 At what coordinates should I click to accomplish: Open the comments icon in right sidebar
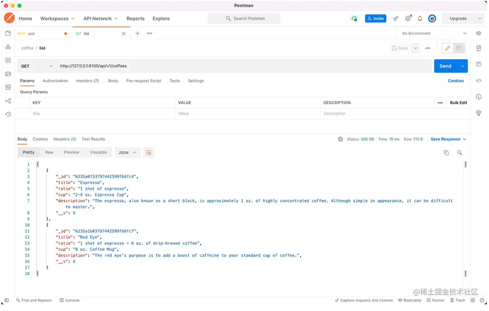click(479, 64)
